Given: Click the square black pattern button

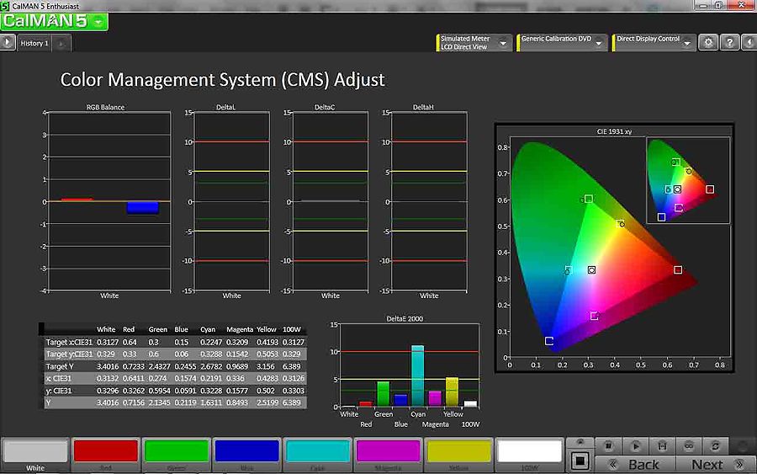Looking at the screenshot, I should click(x=579, y=460).
